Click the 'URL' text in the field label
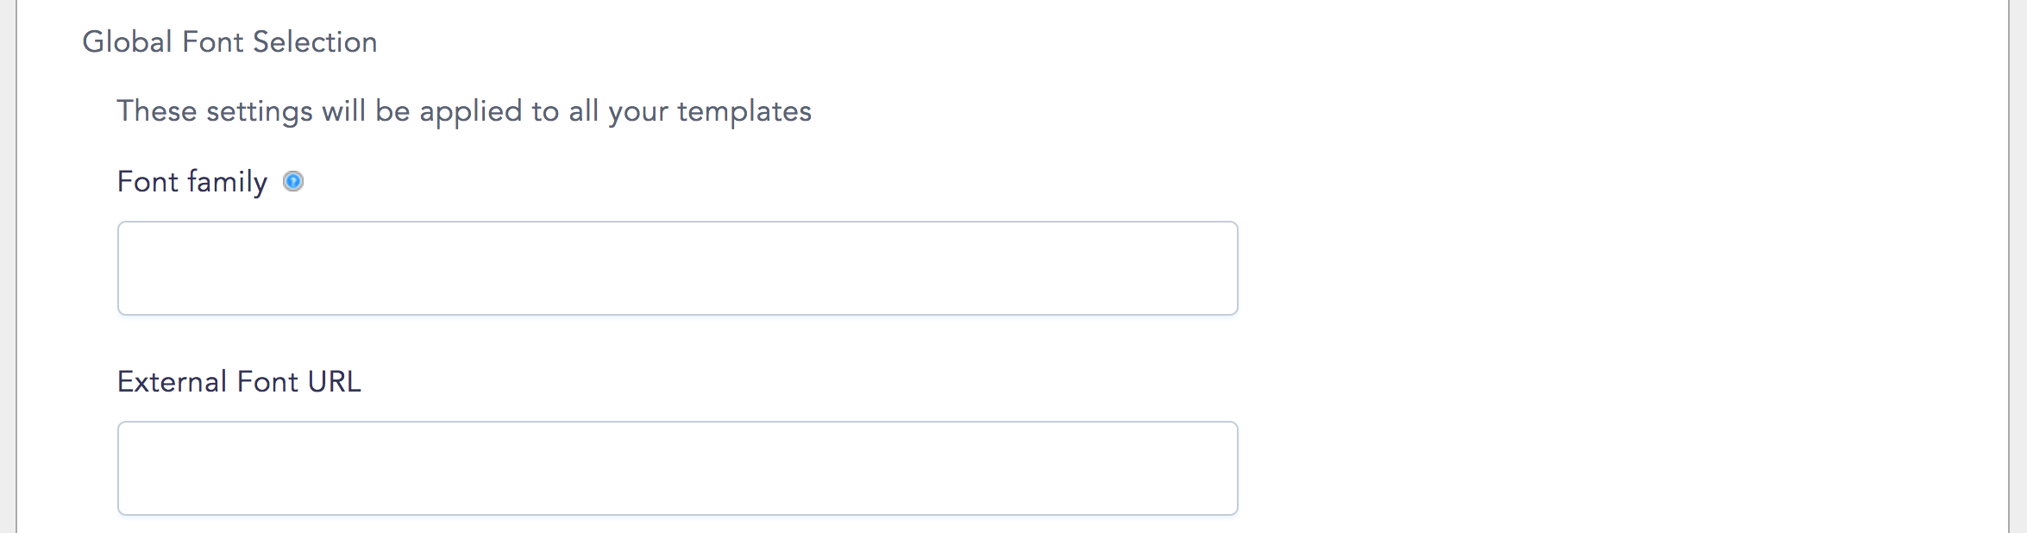This screenshot has height=533, width=2027. (x=334, y=381)
